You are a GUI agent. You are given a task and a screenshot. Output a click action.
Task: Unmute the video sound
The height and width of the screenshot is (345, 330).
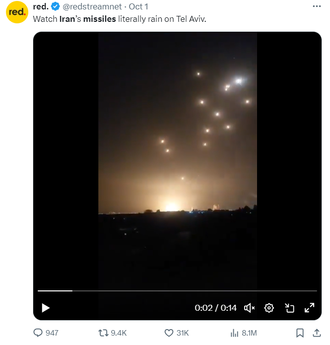coord(250,308)
